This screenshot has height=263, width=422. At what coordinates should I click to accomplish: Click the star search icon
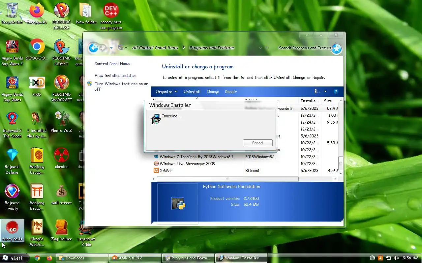pos(337,49)
